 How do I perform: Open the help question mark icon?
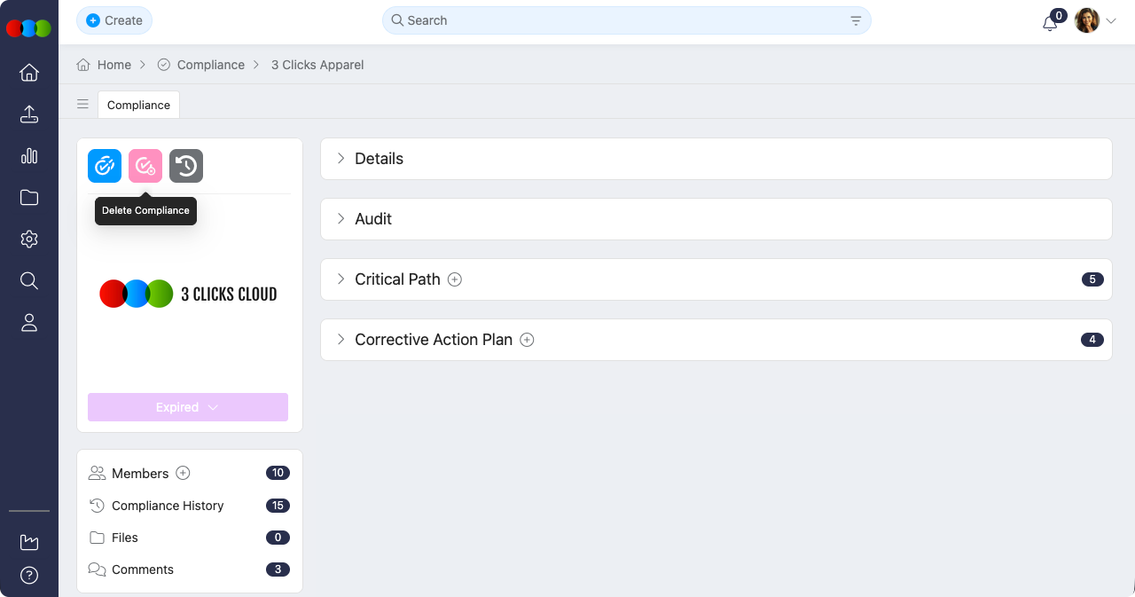pos(29,576)
